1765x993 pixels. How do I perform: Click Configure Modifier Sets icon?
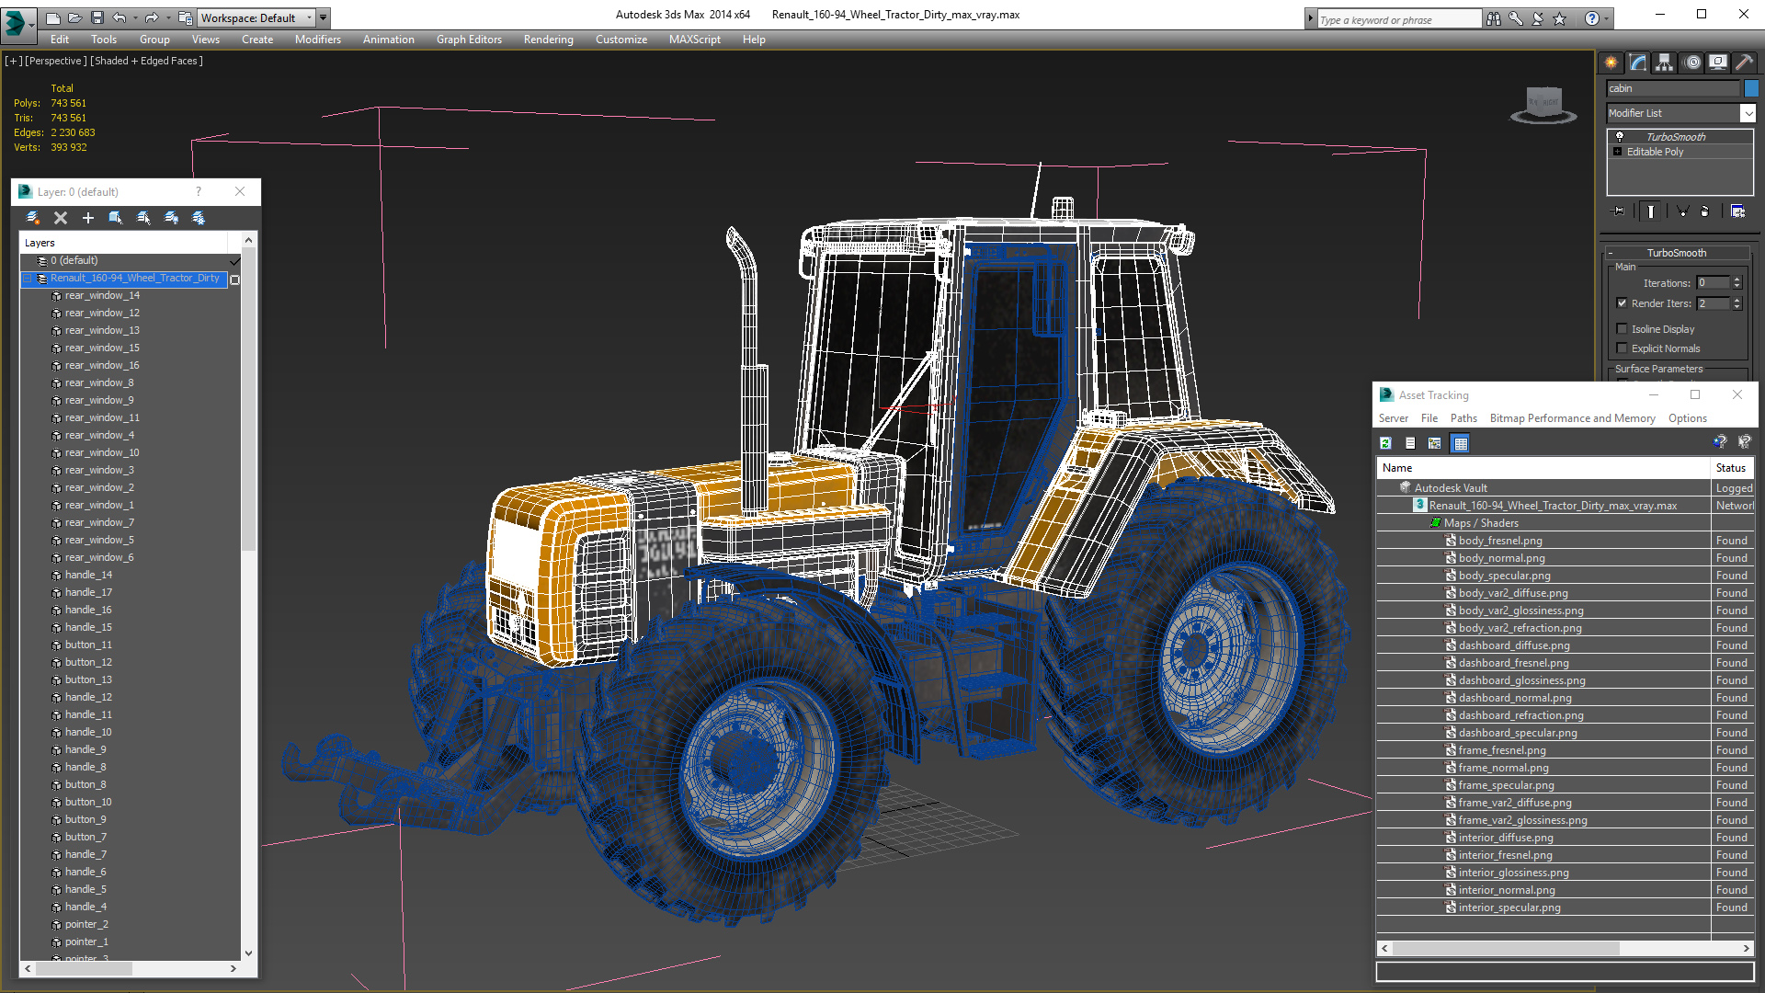[1737, 211]
